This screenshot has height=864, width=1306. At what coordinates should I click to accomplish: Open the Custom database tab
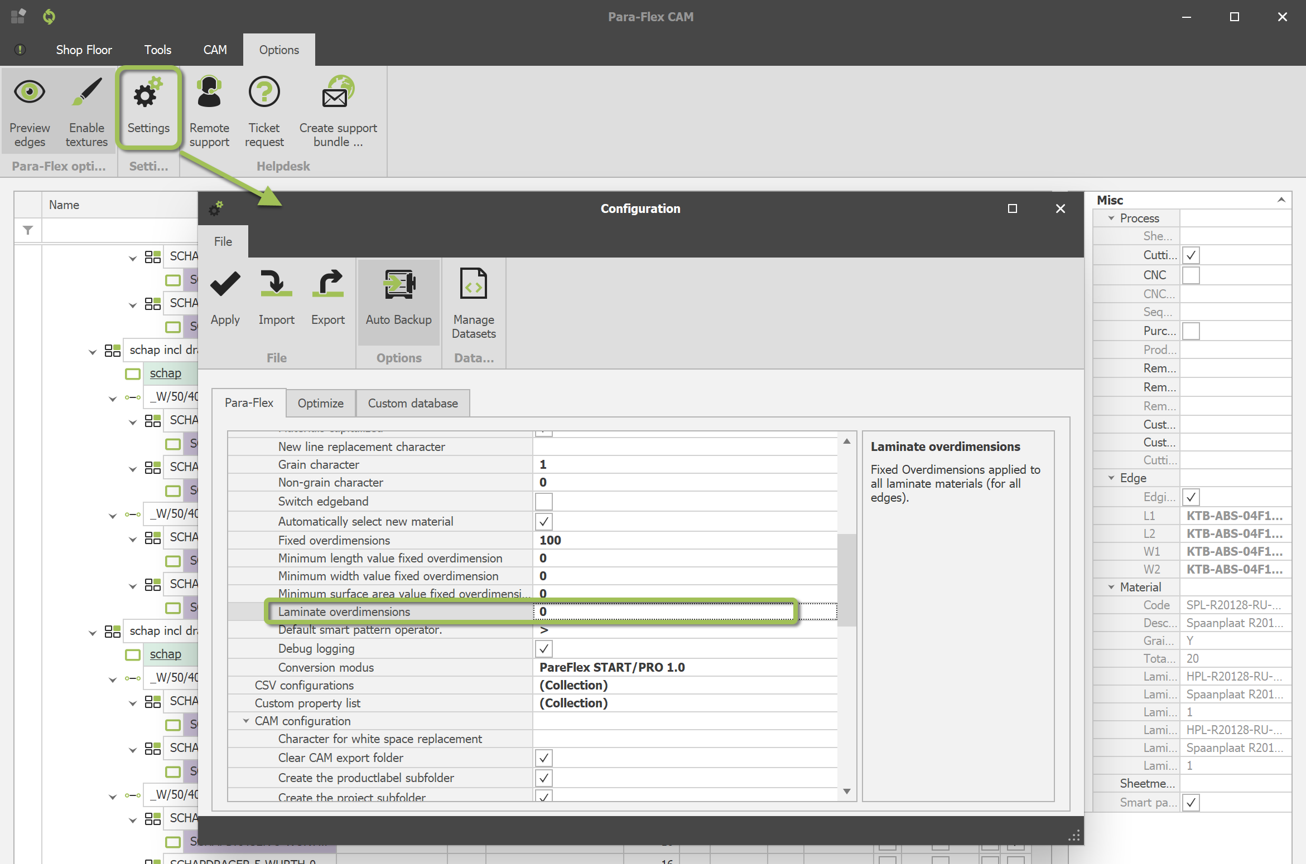coord(412,403)
